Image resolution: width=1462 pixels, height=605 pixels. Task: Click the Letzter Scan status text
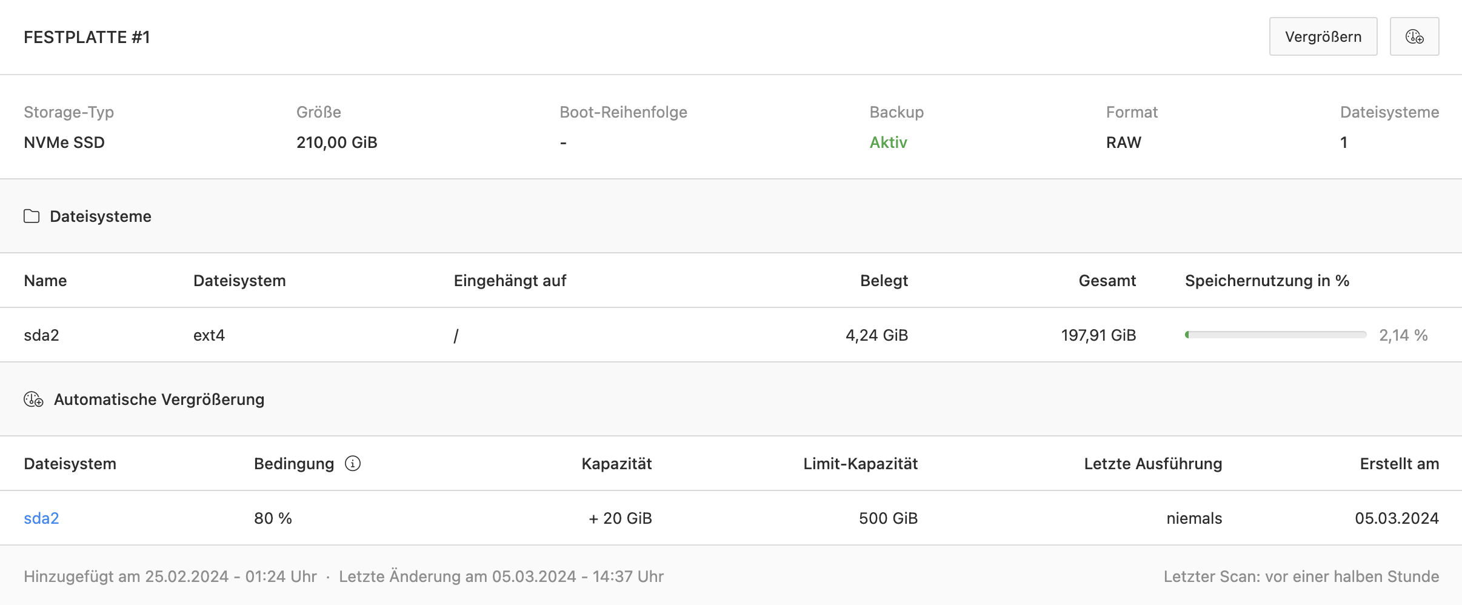pos(1301,577)
